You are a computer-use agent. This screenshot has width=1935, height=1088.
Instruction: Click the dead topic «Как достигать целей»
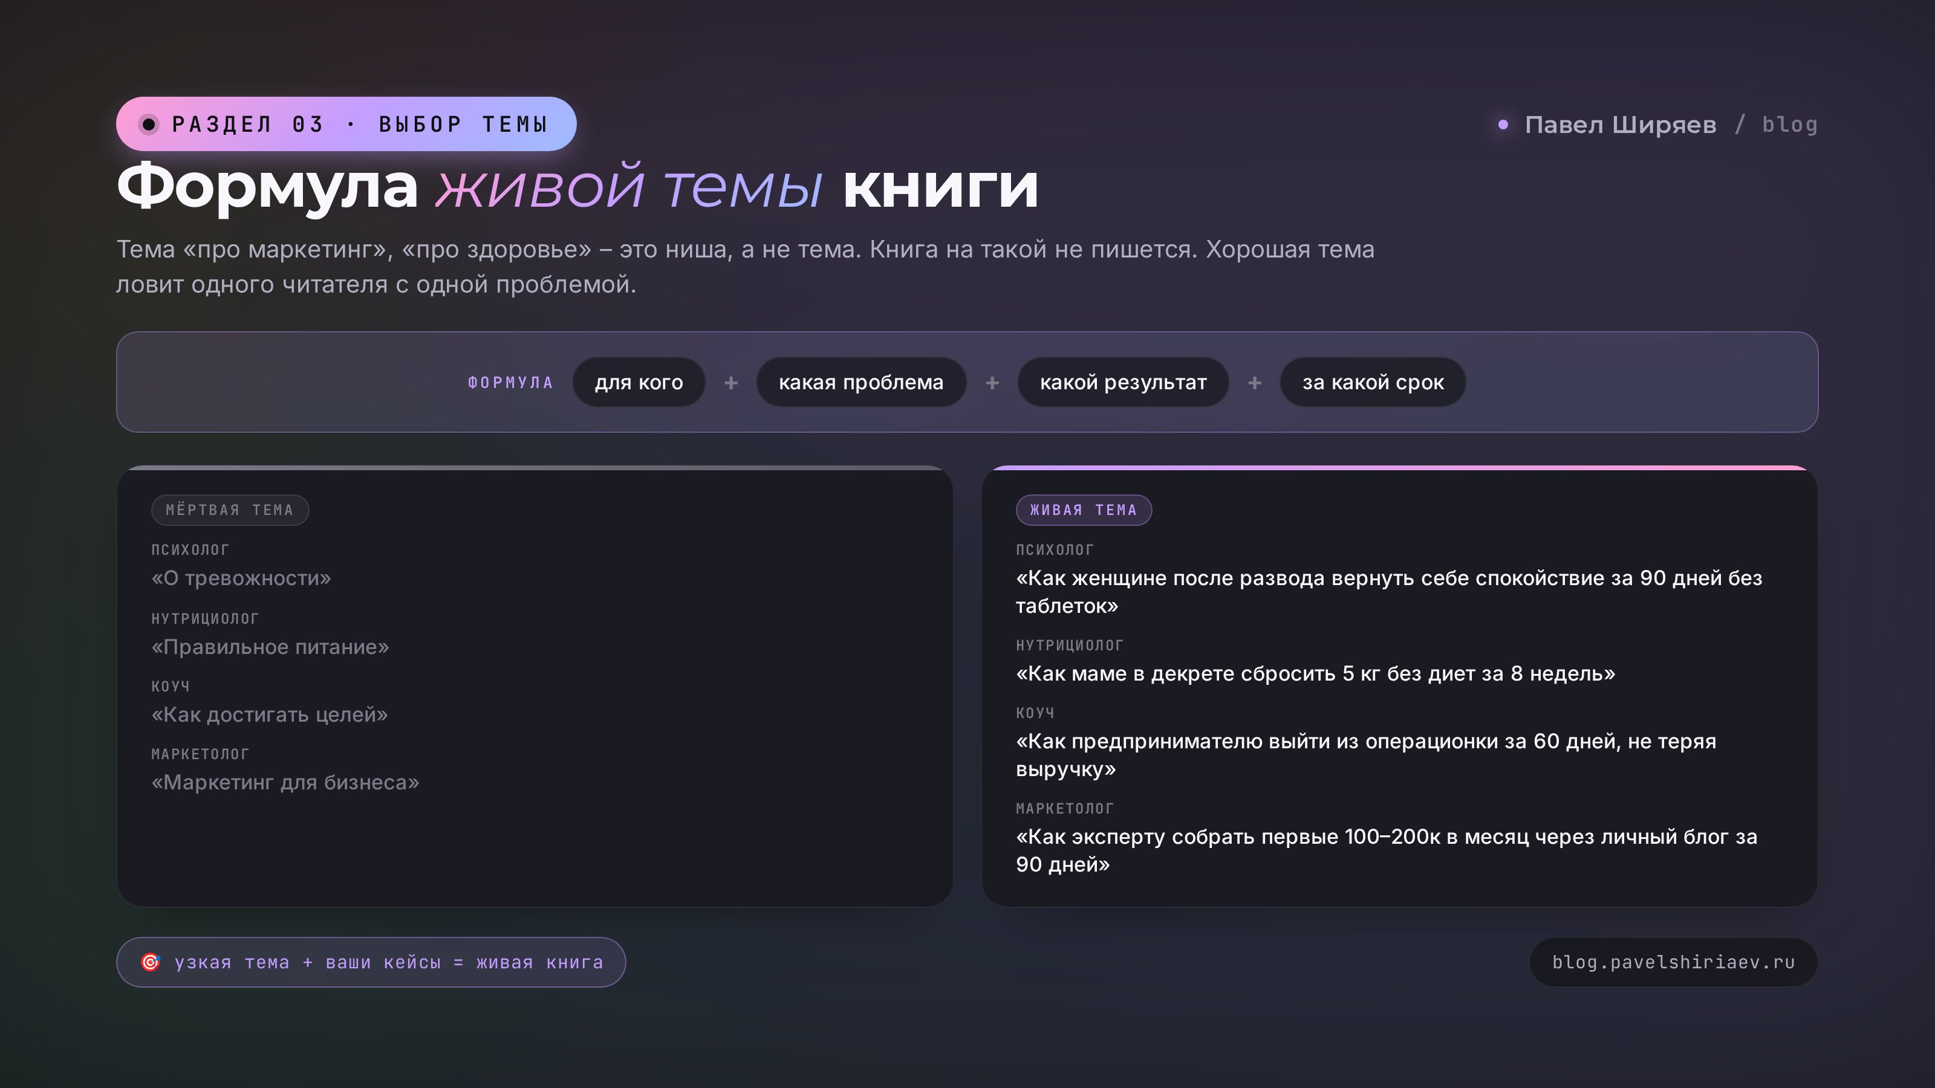[x=270, y=715]
